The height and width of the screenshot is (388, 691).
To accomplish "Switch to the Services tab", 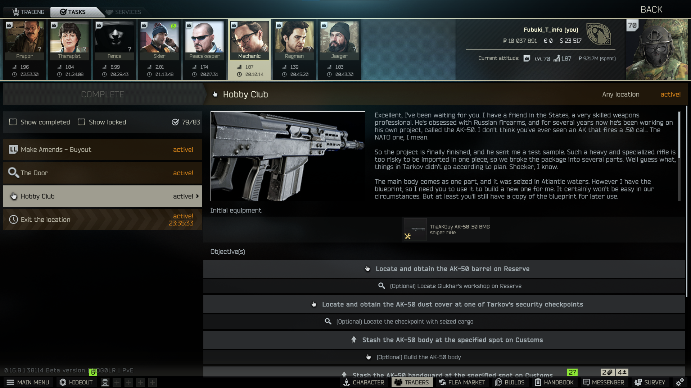I will tap(124, 12).
